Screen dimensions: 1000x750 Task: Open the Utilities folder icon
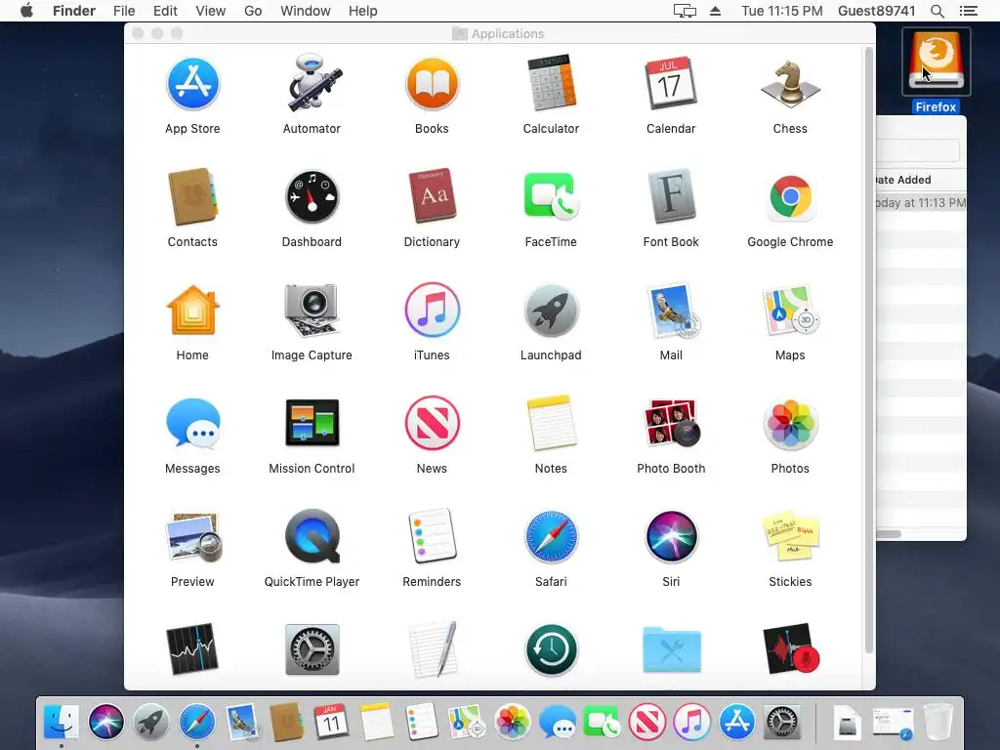pyautogui.click(x=671, y=649)
